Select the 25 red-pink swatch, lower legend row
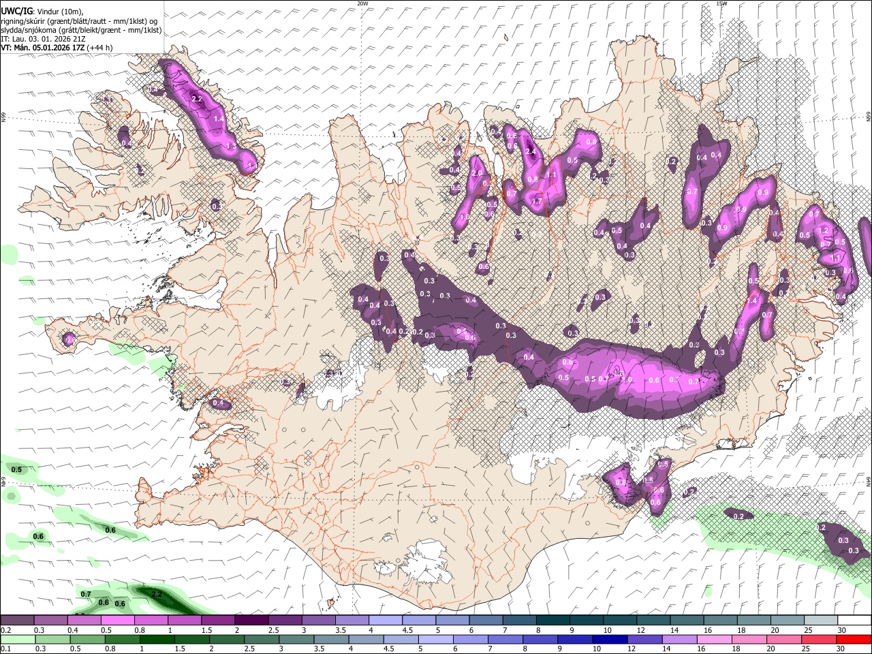Image resolution: width=872 pixels, height=654 pixels. point(820,640)
